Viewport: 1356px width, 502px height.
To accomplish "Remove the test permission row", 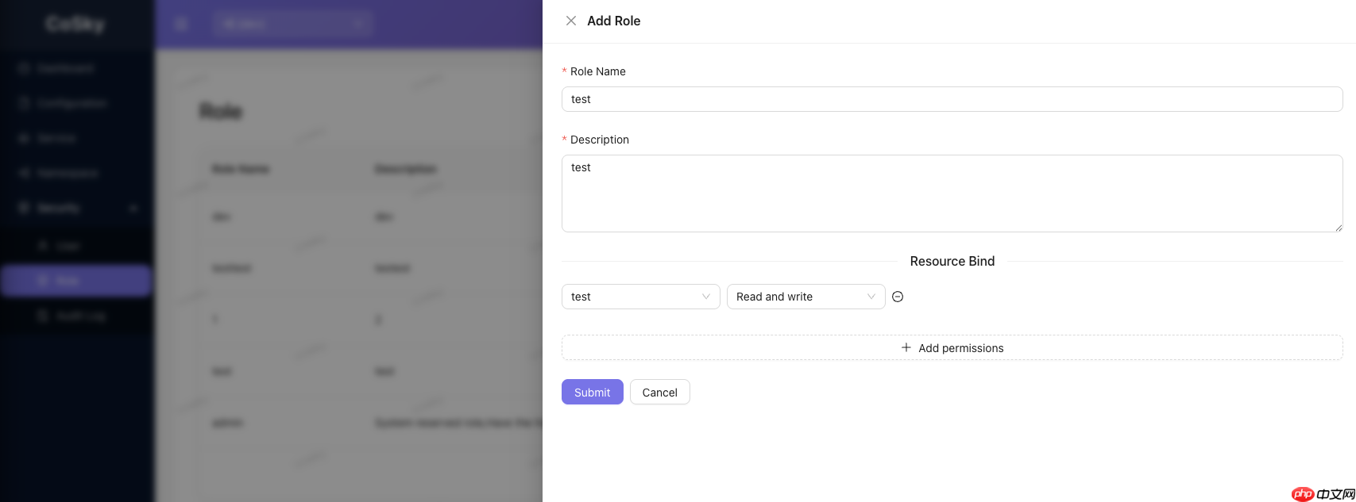I will [x=898, y=297].
